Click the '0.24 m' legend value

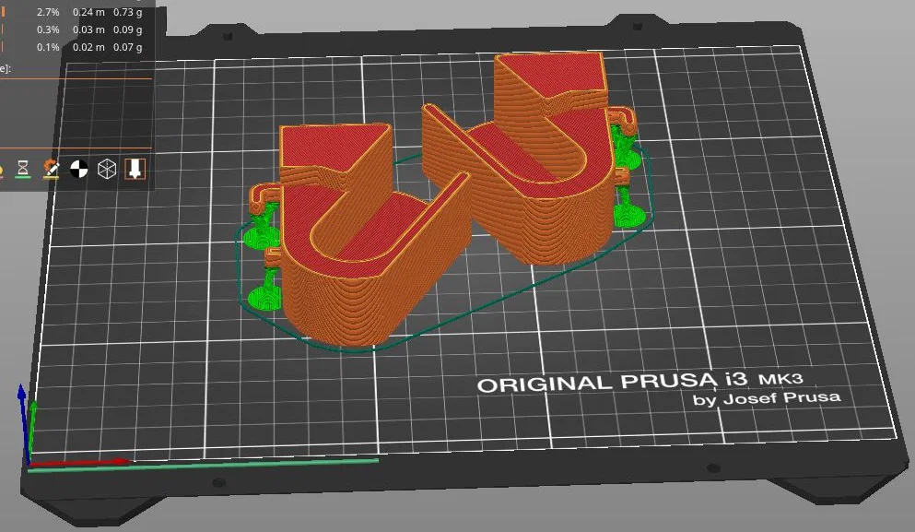(x=88, y=12)
